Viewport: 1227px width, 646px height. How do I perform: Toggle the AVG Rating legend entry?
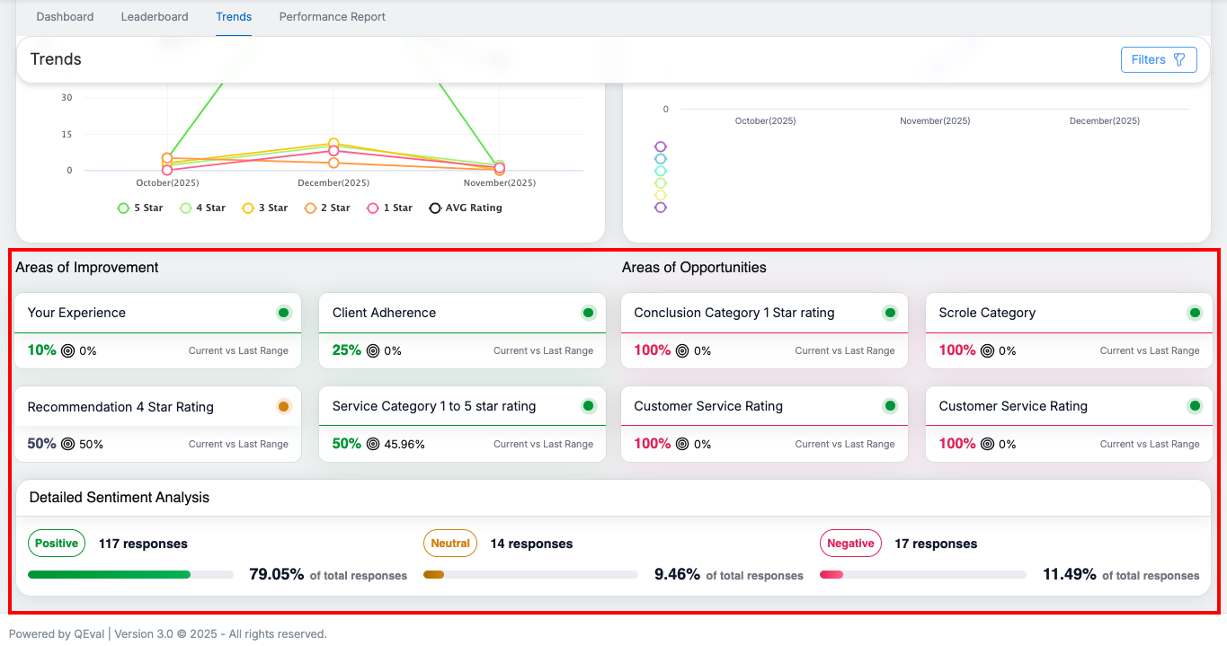465,208
